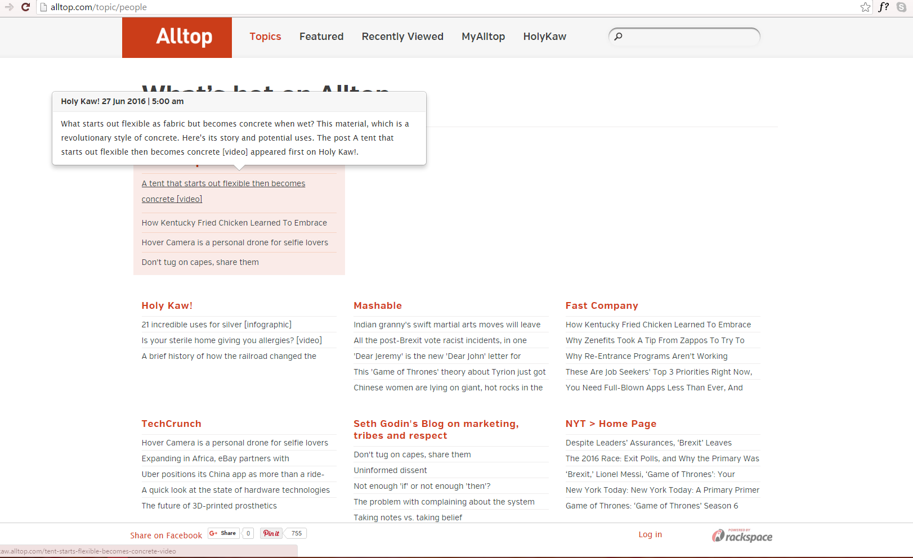Open Game of Thrones Season 6 article
Viewport: 913px width, 558px height.
[x=651, y=506]
